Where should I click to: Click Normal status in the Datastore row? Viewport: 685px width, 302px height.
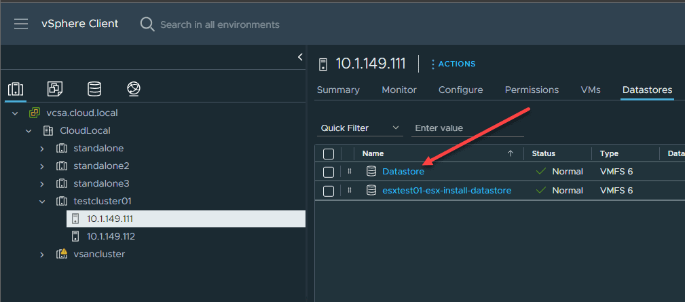568,172
